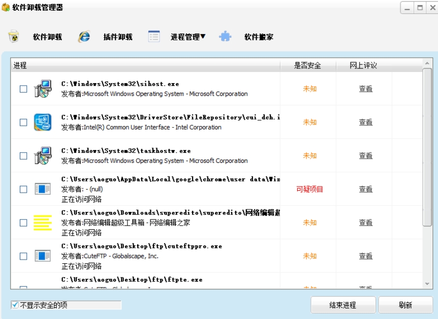Check the superedito process checkbox
The width and height of the screenshot is (438, 319).
[x=23, y=223]
